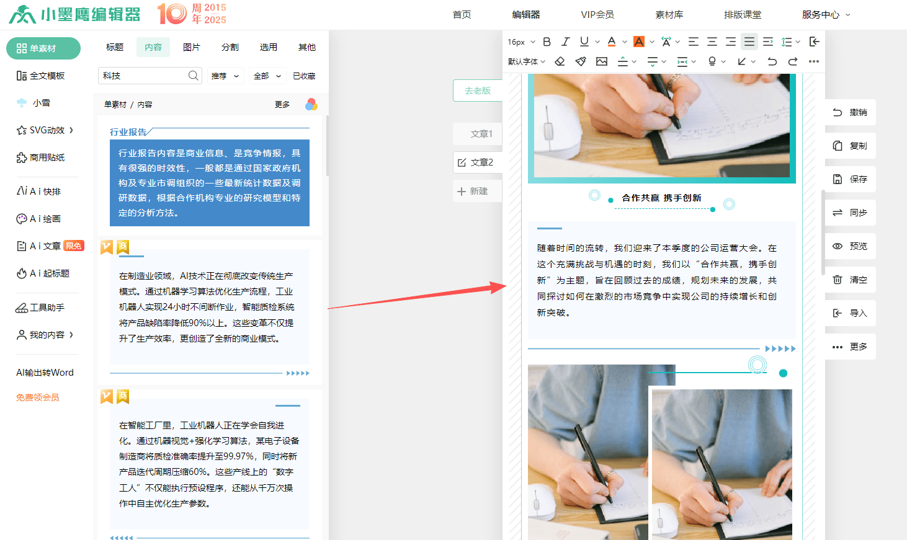The image size is (907, 540).
Task: Toggle italic text formatting
Action: coord(565,42)
